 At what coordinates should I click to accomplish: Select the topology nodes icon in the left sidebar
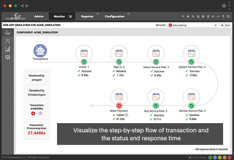point(8,41)
